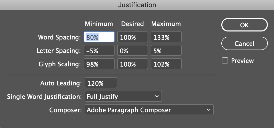Viewport: 274px width, 128px height.
Task: Click the Preview label text
Action: click(x=242, y=61)
